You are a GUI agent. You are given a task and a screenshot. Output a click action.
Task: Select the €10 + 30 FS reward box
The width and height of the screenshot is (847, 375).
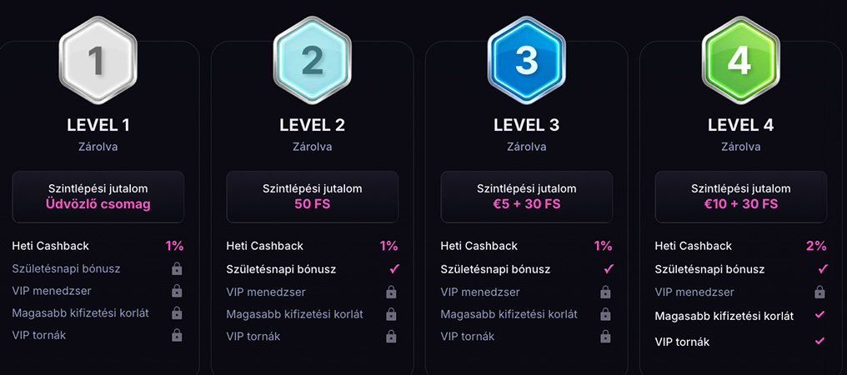(740, 197)
